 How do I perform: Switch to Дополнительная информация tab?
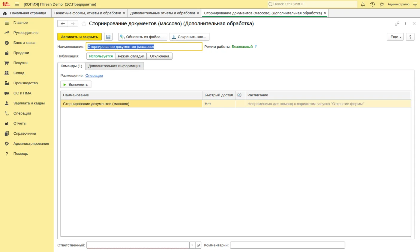tap(114, 66)
